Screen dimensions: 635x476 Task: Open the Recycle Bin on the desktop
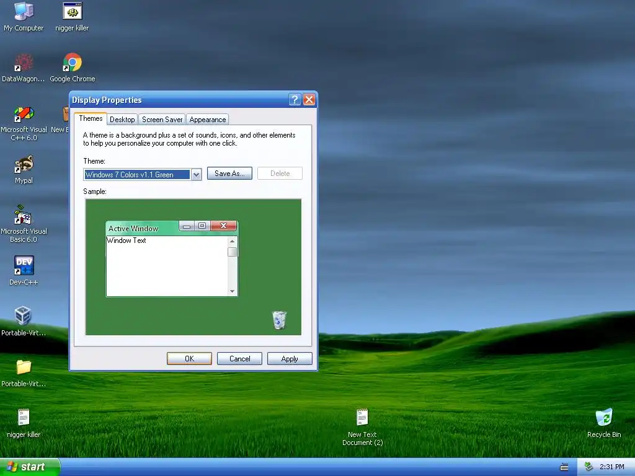click(604, 423)
